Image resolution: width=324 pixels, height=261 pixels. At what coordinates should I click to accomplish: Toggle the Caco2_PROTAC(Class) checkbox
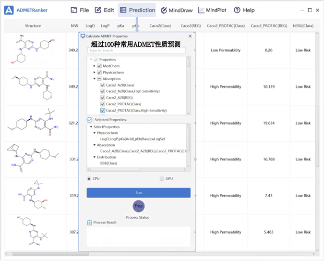click(103, 104)
